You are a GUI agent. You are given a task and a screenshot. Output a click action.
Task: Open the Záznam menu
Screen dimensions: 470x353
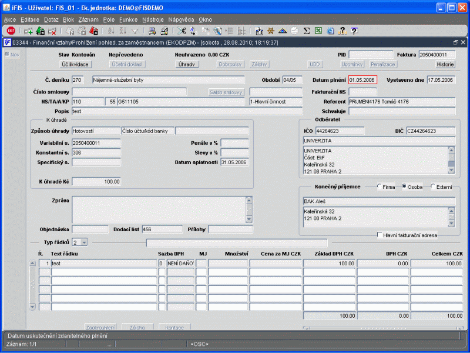click(88, 19)
